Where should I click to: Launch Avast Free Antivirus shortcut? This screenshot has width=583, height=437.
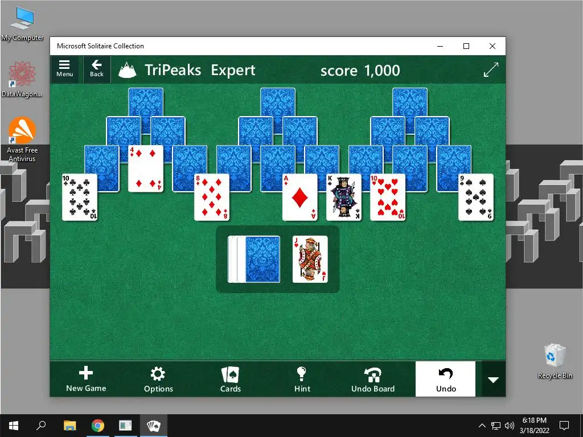[x=22, y=139]
